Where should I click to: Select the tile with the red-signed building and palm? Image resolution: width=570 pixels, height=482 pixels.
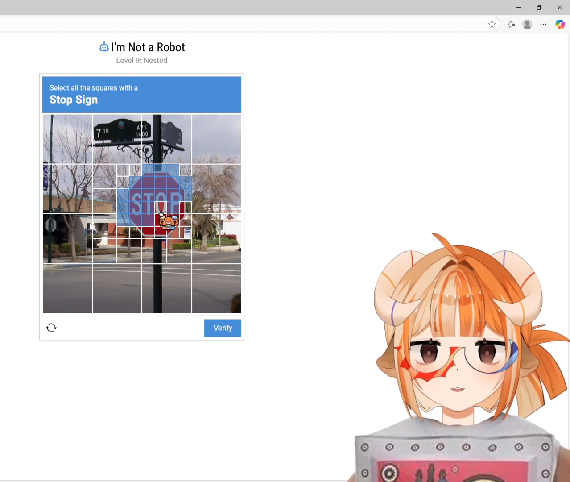tap(217, 239)
